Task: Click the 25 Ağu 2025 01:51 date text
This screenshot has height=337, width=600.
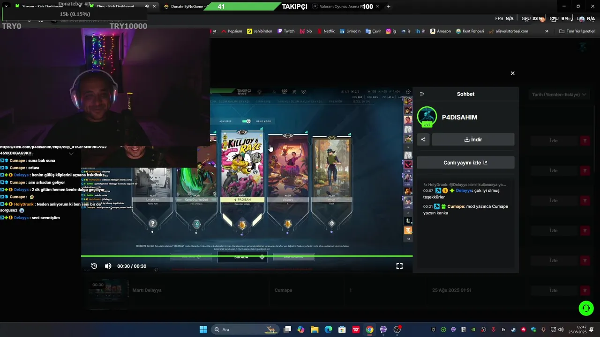Action: pyautogui.click(x=451, y=290)
